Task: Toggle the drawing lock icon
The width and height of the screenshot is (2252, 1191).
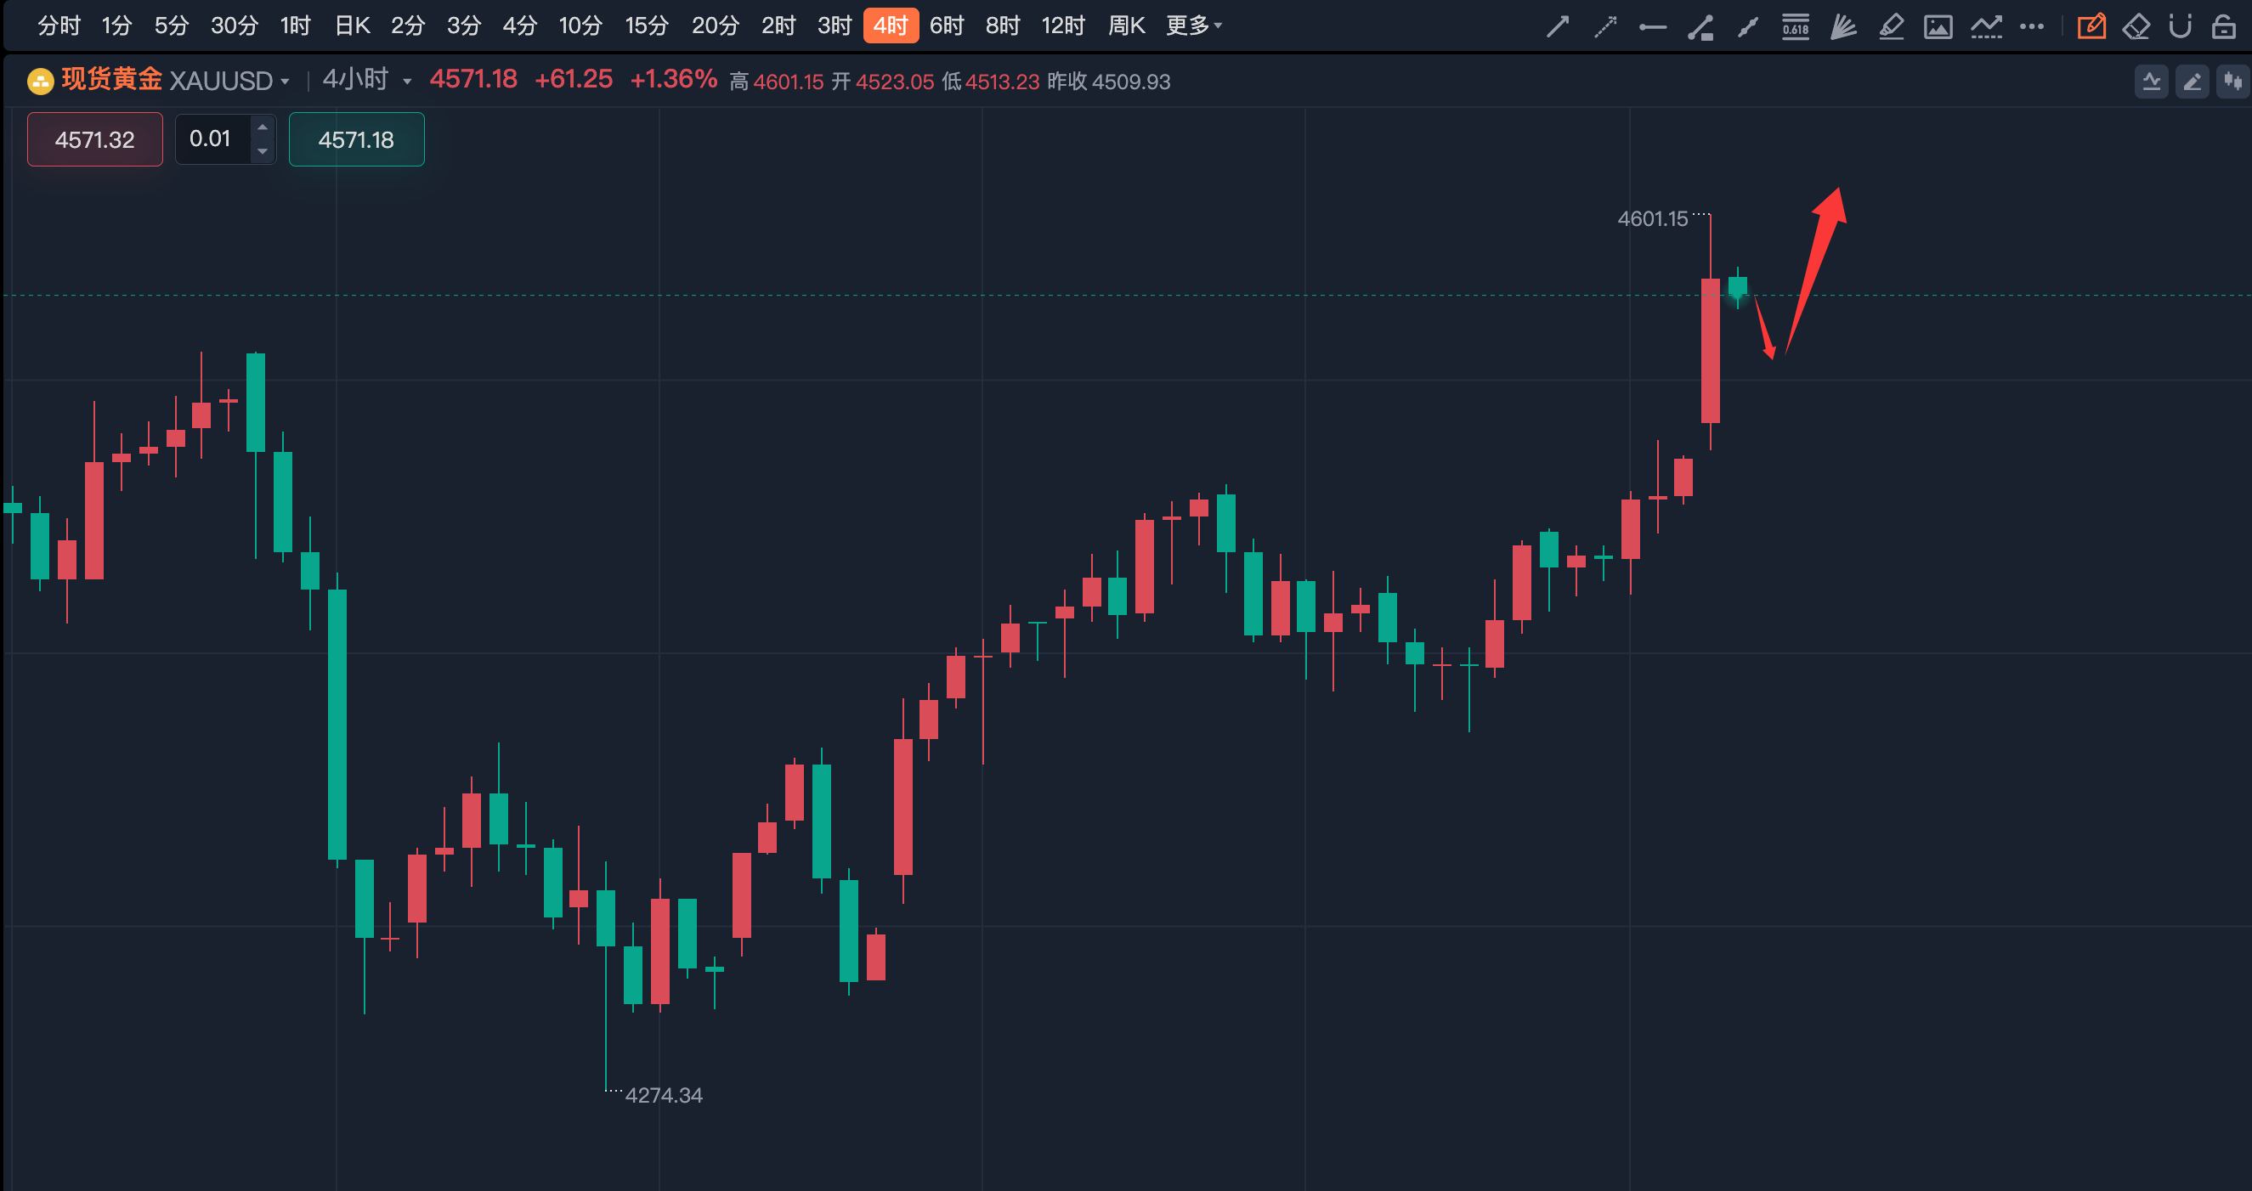Action: [2223, 27]
